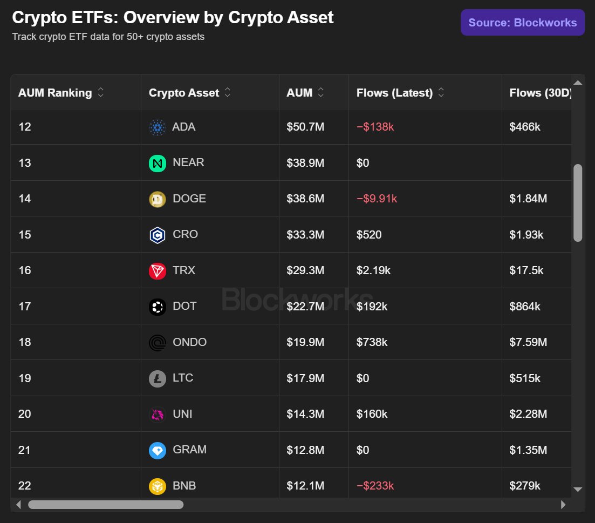Click the GRAM diamond icon

[x=157, y=451]
